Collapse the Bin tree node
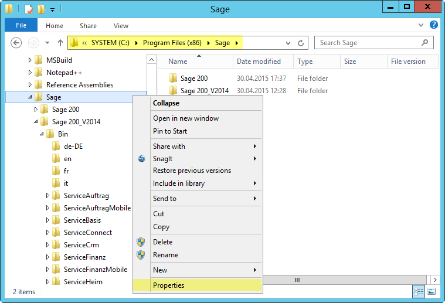The height and width of the screenshot is (303, 445). [42, 134]
